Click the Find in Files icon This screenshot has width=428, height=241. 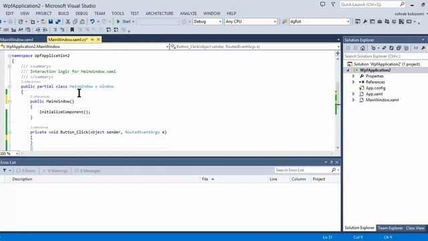pyautogui.click(x=284, y=21)
